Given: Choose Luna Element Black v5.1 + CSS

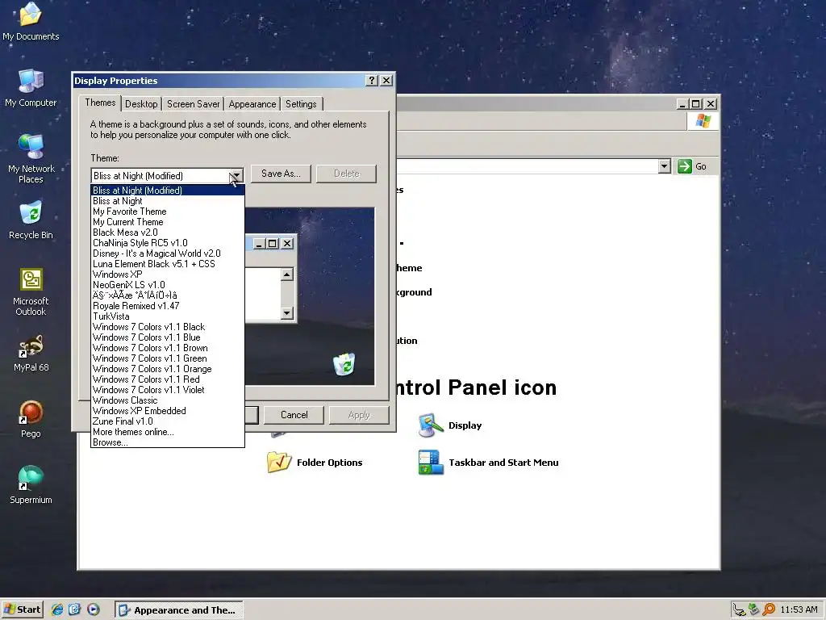Looking at the screenshot, I should coord(168,264).
